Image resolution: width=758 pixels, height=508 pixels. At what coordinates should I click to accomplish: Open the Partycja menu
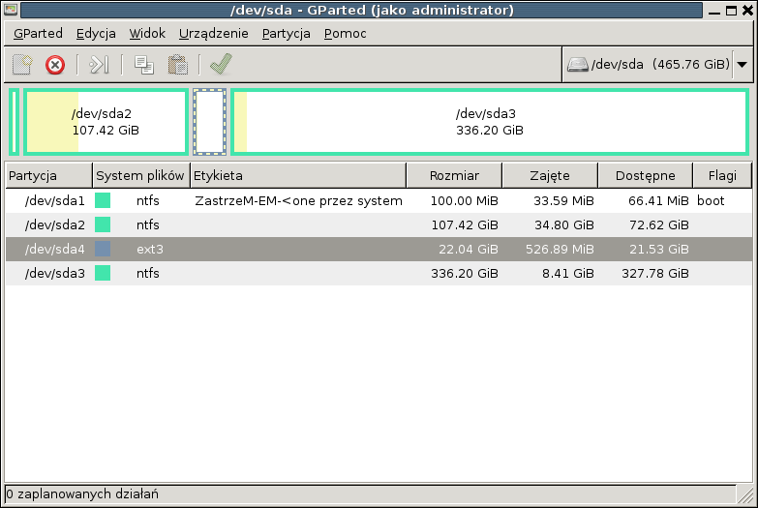pos(286,33)
